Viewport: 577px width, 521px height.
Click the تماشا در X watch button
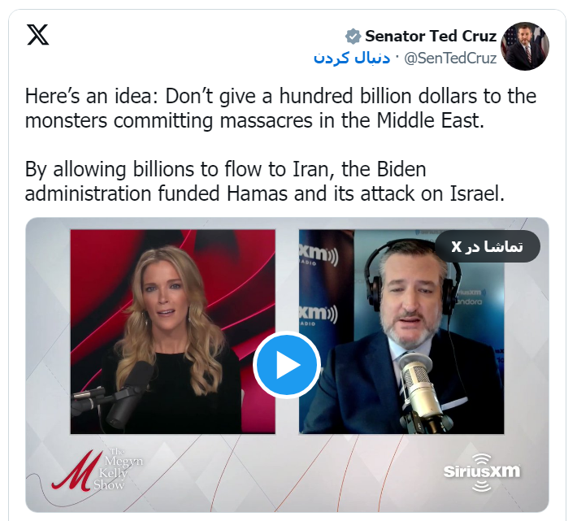point(488,246)
